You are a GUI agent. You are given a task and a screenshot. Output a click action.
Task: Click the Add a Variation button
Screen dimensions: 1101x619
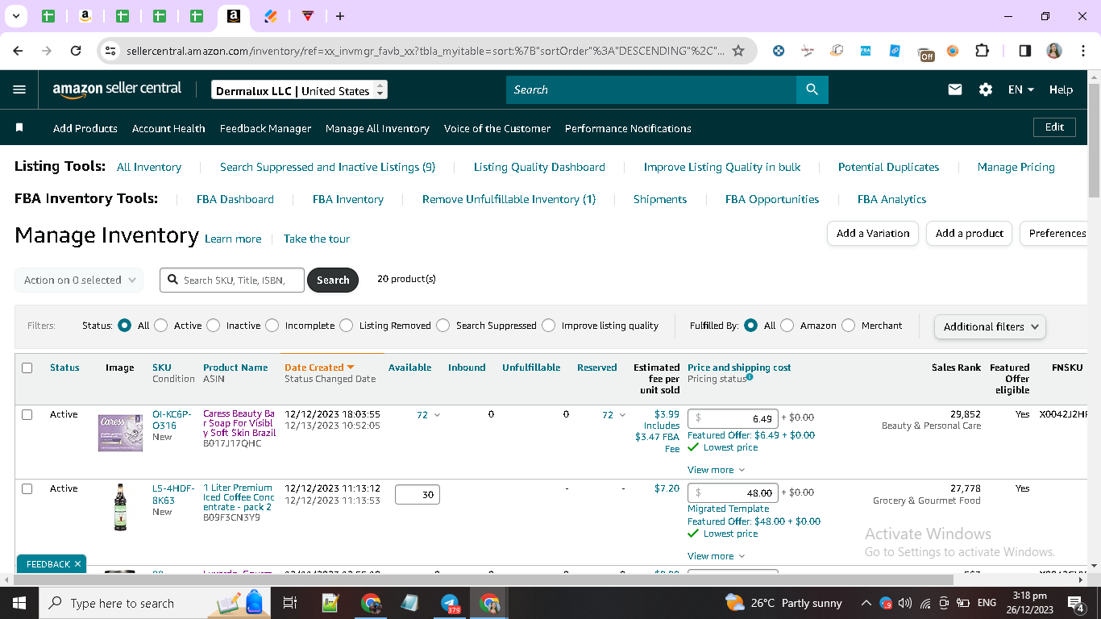tap(873, 233)
